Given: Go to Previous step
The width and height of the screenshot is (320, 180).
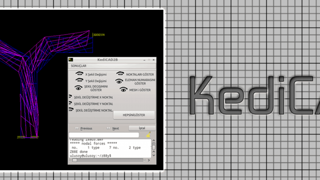Looking at the screenshot, I should [84, 128].
